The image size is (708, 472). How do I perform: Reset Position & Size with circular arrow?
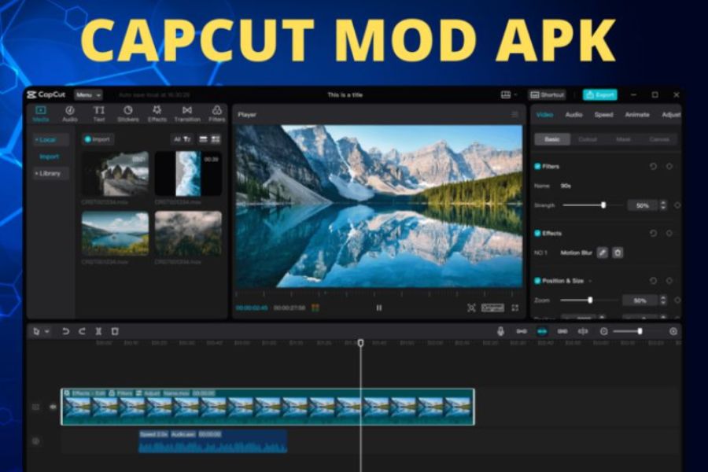[654, 281]
